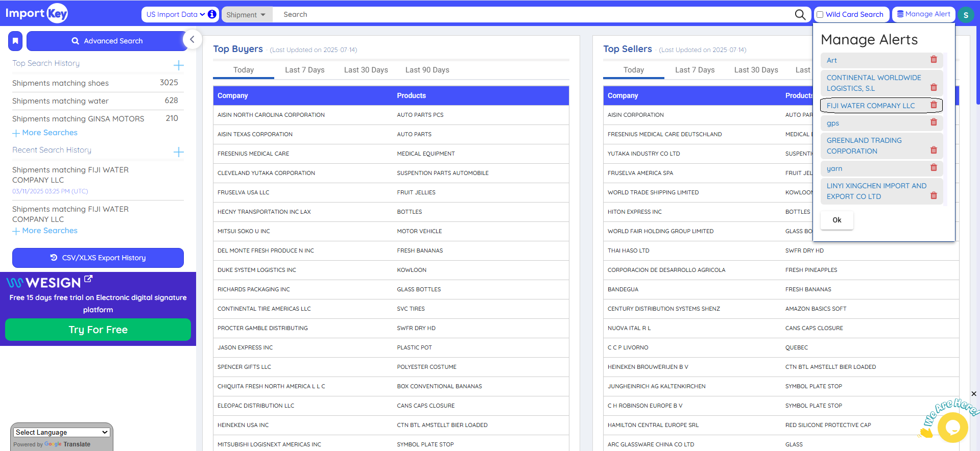This screenshot has width=980, height=451.
Task: Open the Shipment type dropdown
Action: (246, 15)
